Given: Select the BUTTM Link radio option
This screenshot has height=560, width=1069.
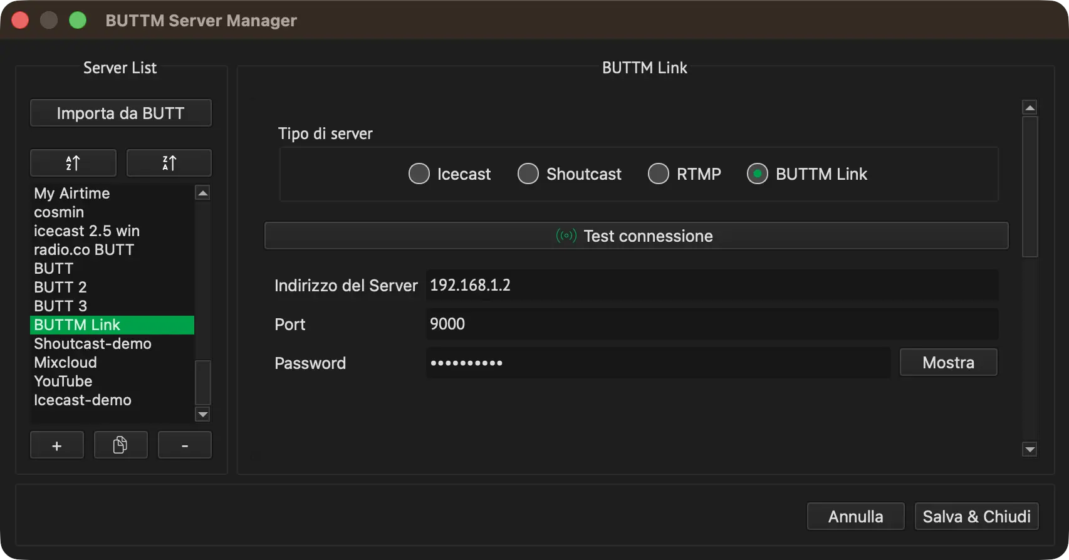Looking at the screenshot, I should 807,174.
